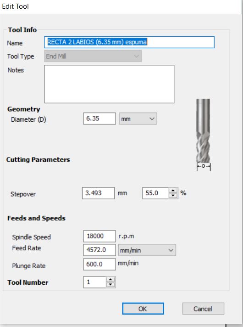Click the Stepover mm value field
Image resolution: width=243 pixels, height=327 pixels.
98,193
